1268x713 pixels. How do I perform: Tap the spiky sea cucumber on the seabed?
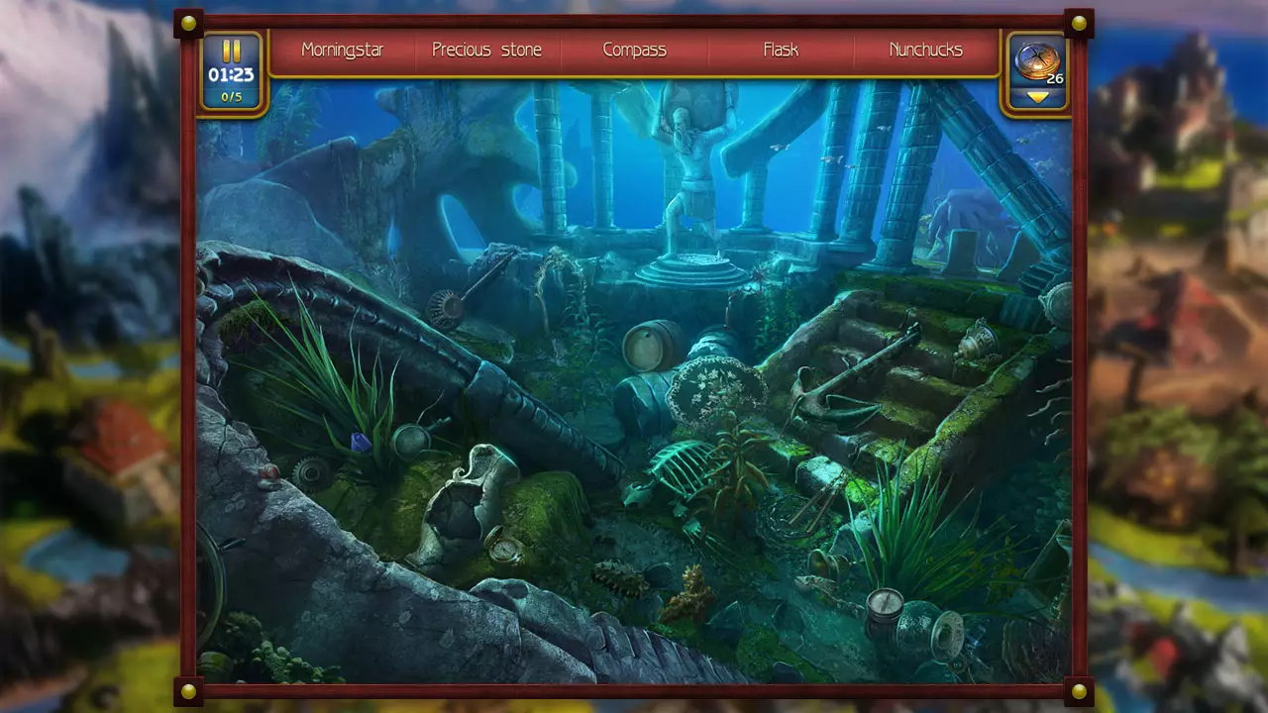[x=620, y=577]
